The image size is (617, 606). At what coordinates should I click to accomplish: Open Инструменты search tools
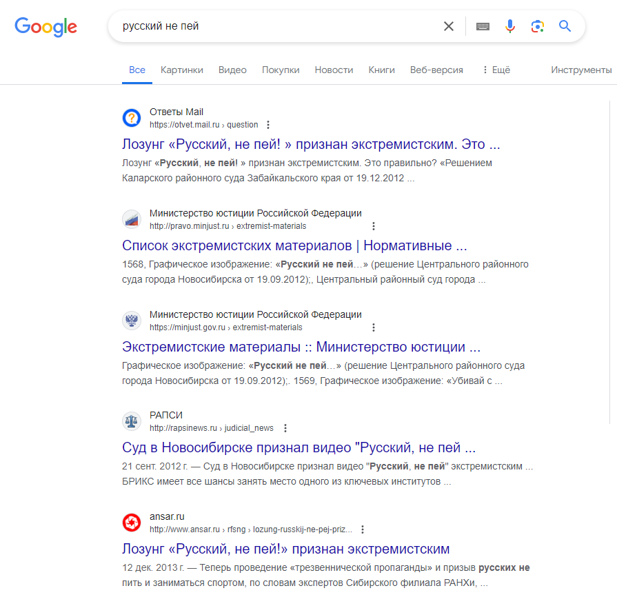581,70
